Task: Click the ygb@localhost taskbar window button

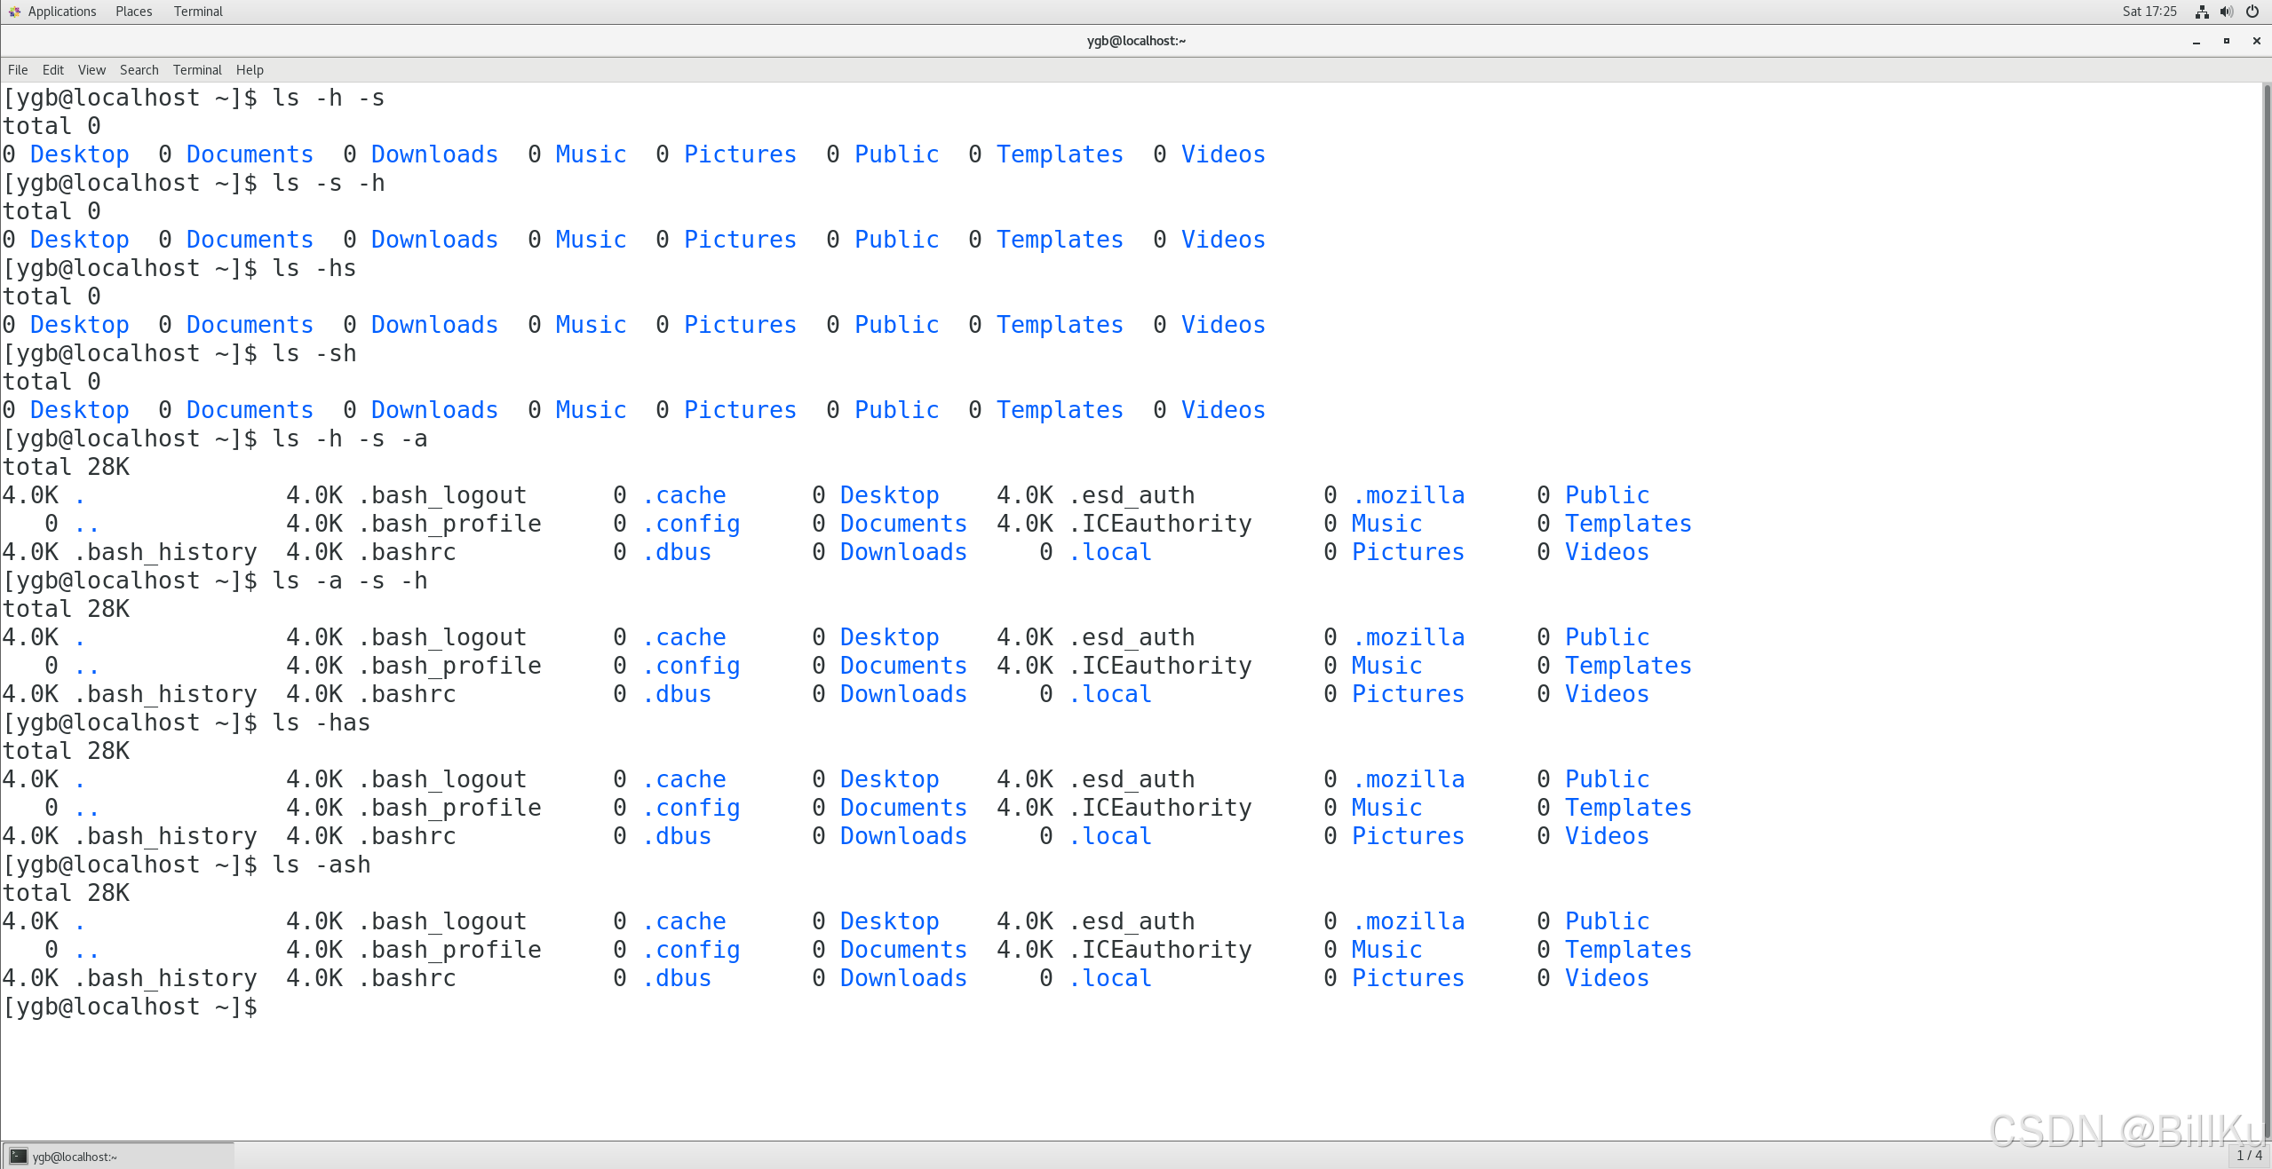Action: pyautogui.click(x=119, y=1156)
